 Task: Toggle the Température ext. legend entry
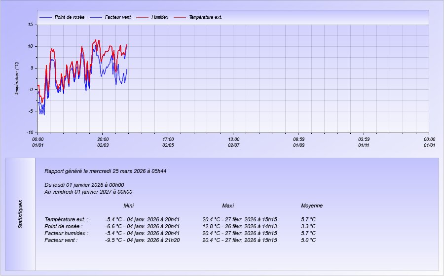point(206,17)
